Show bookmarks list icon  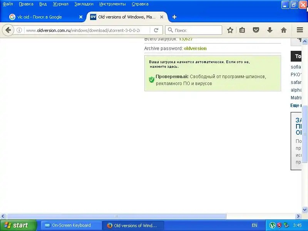coord(242,30)
